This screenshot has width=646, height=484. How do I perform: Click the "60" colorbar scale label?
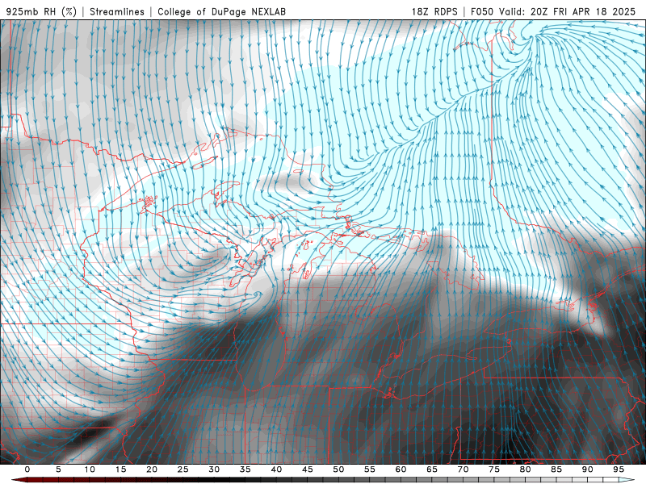[x=401, y=469]
